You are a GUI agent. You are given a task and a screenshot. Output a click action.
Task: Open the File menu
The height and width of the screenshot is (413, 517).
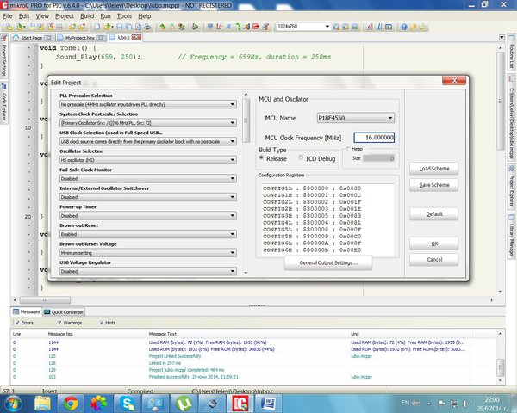tap(8, 15)
